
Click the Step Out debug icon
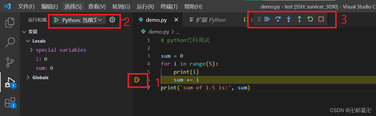tap(299, 19)
